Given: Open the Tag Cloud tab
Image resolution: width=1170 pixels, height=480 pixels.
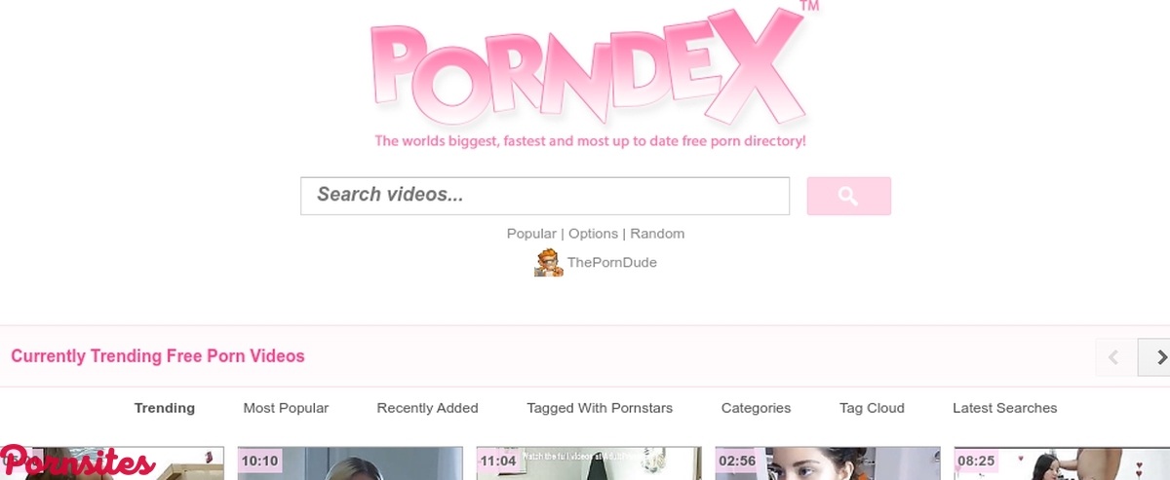Looking at the screenshot, I should tap(872, 408).
